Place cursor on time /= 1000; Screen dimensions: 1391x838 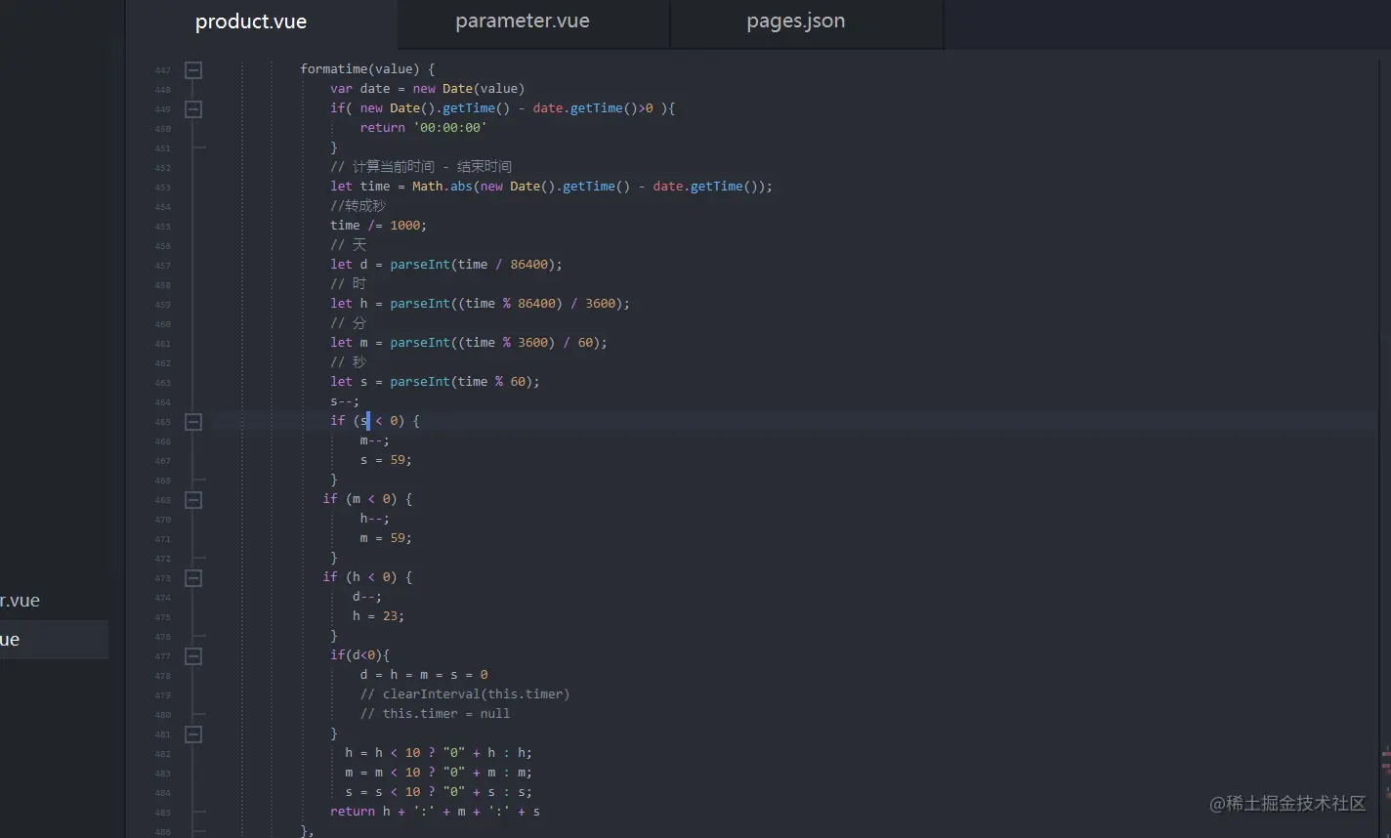click(379, 226)
